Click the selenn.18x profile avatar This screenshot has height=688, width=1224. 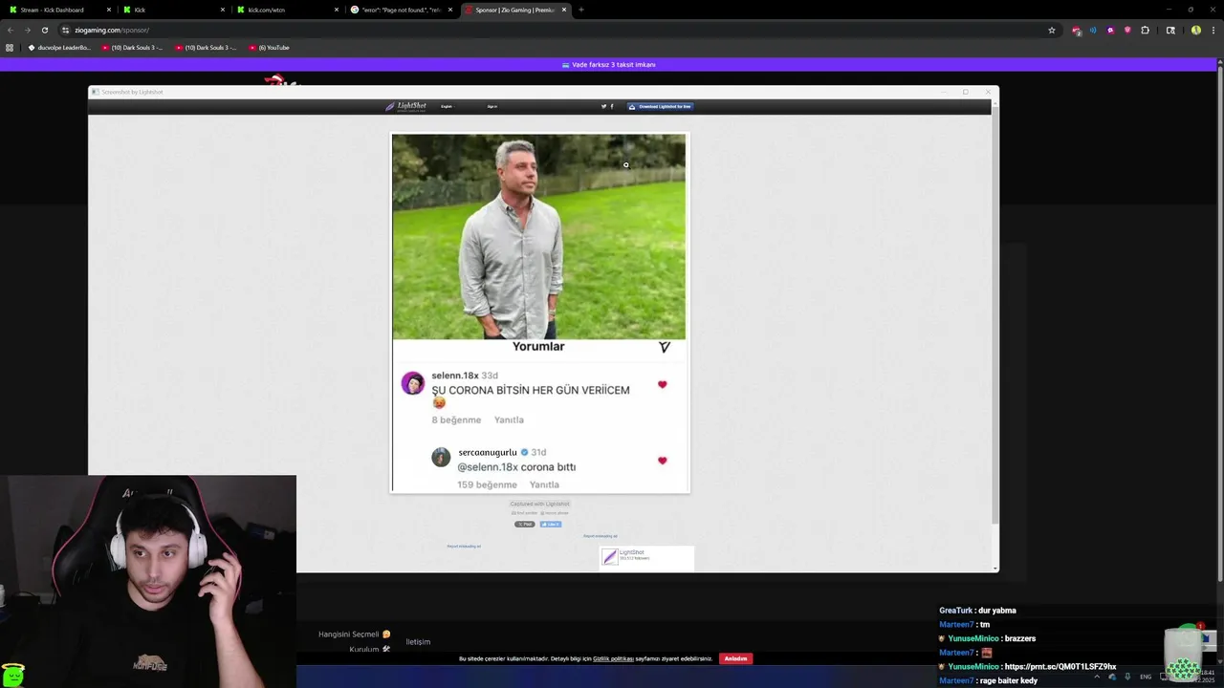coord(413,383)
